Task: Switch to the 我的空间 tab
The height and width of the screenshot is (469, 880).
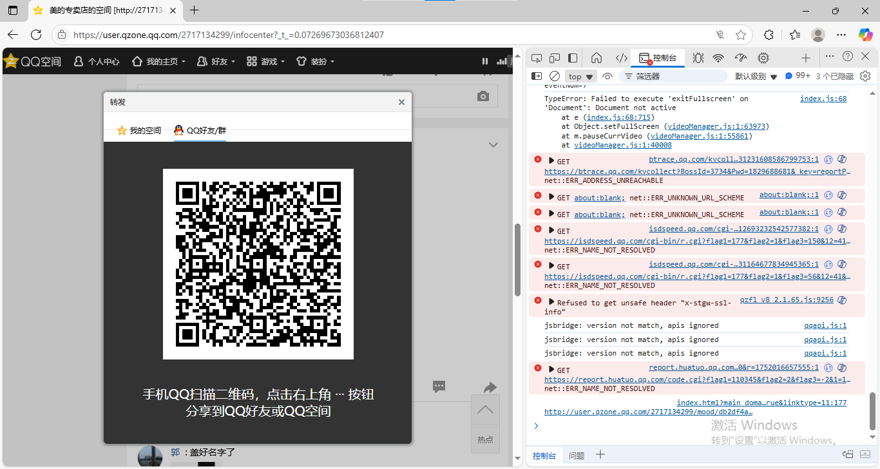Action: [139, 130]
